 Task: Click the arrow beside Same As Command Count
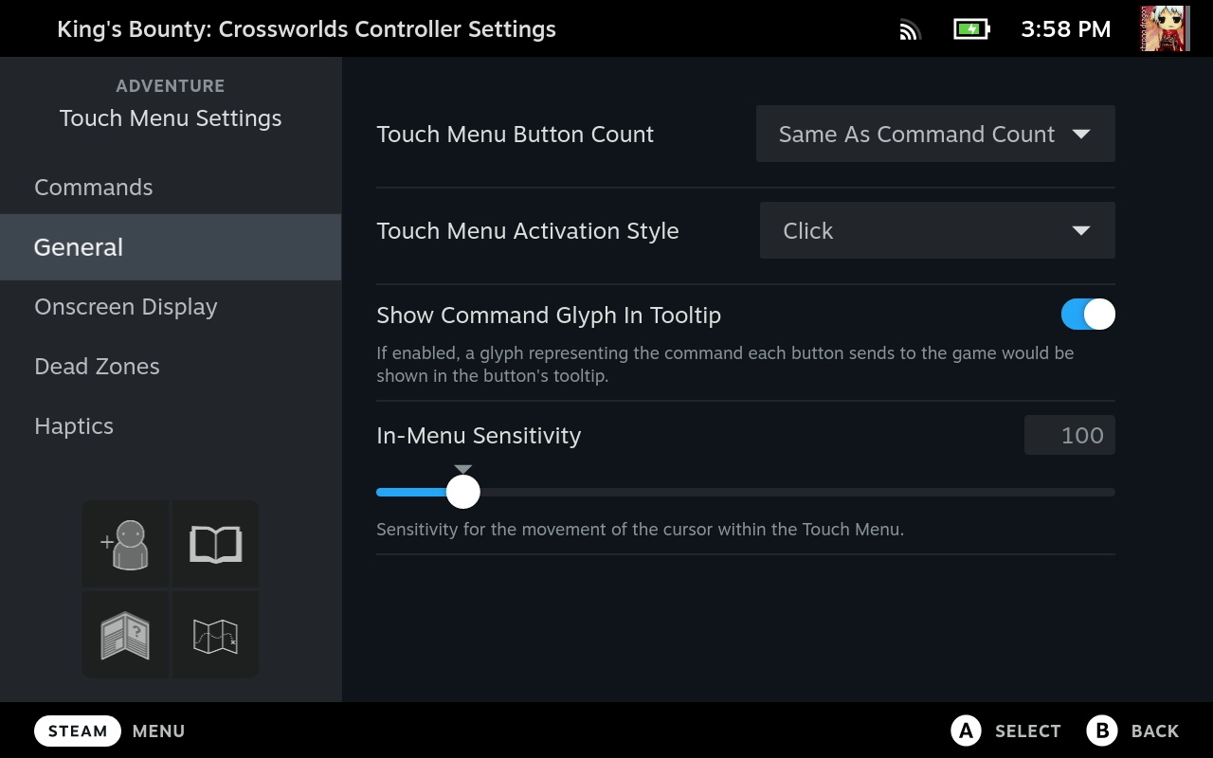1080,135
